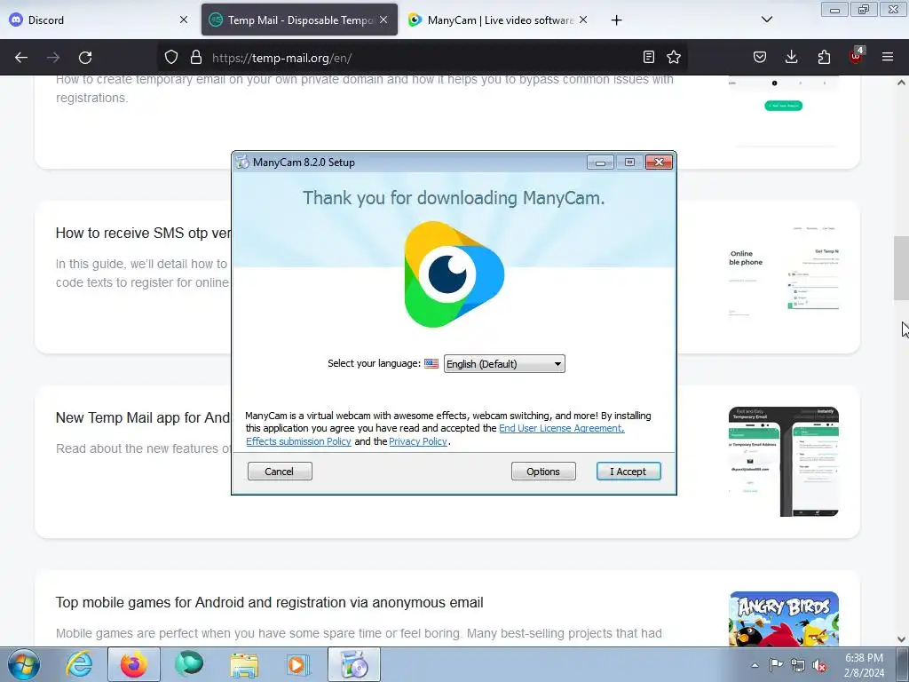Click the muted volume tray icon
909x682 pixels.
(819, 666)
